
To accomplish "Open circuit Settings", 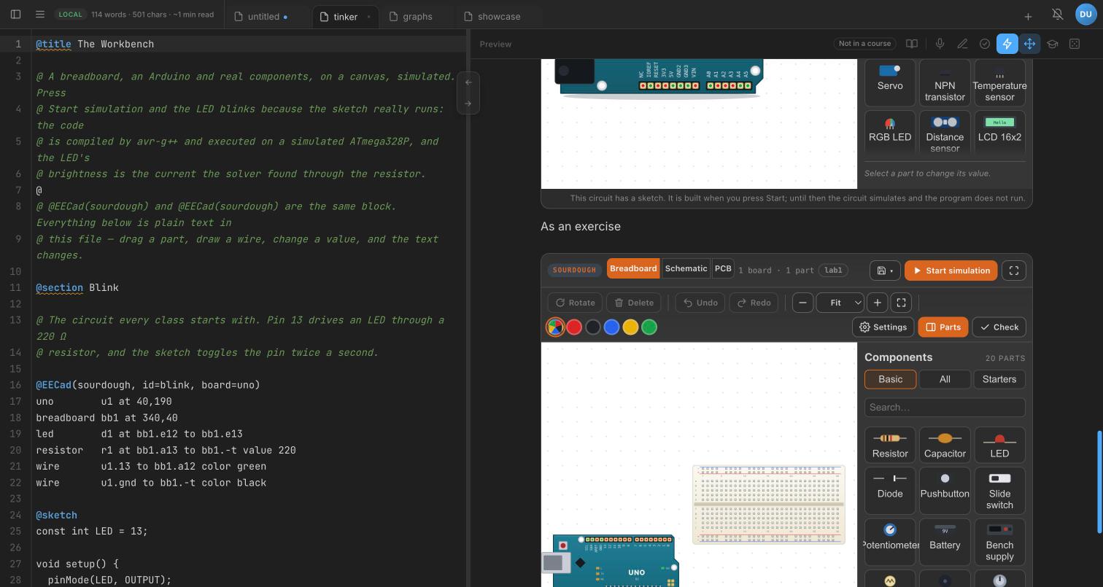I will click(883, 327).
